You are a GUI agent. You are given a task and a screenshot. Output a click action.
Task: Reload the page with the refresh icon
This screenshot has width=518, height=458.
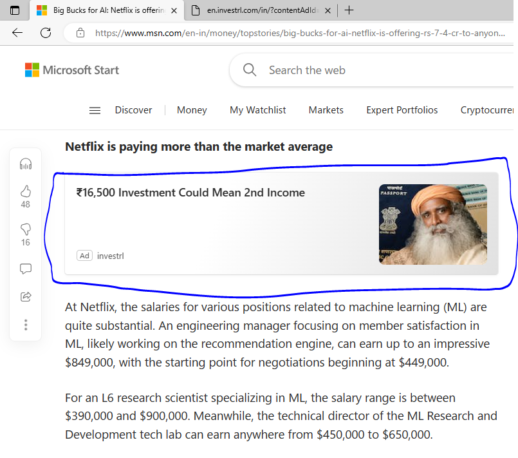[x=46, y=33]
